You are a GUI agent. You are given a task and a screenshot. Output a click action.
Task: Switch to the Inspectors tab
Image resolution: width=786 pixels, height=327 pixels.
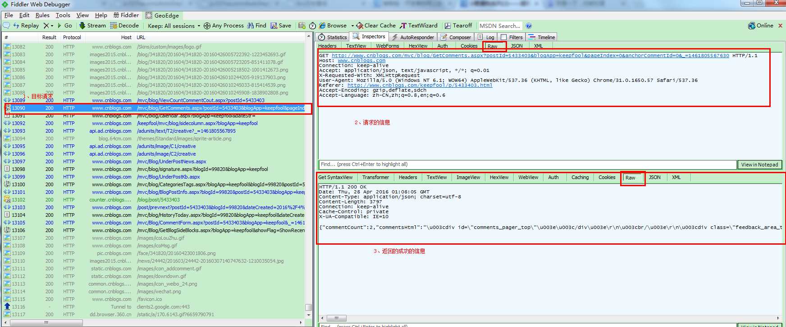click(x=369, y=36)
